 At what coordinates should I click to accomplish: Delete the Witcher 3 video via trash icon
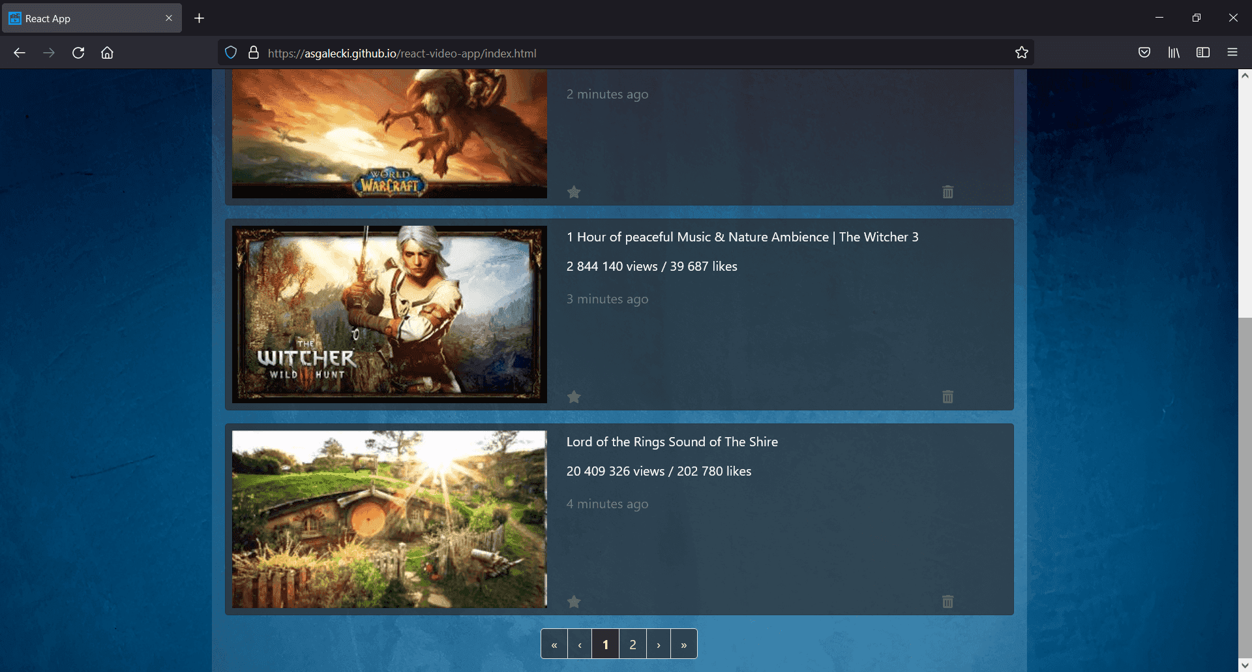coord(948,397)
